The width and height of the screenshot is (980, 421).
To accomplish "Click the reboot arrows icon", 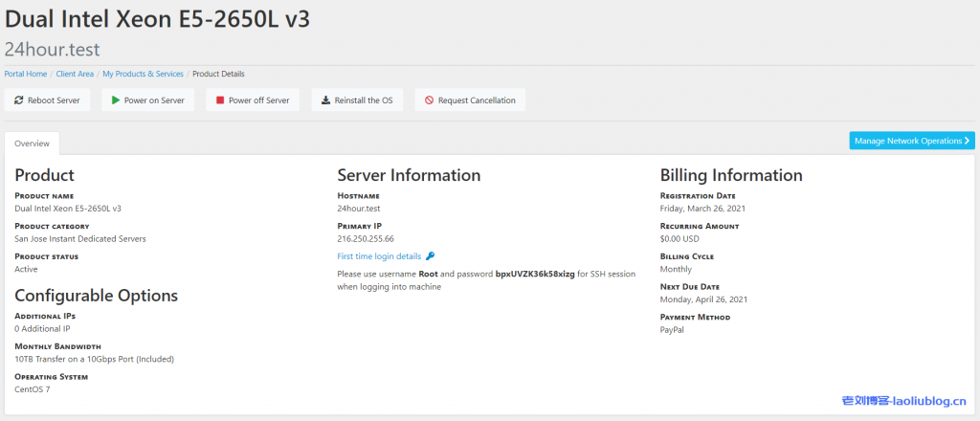I will coord(19,100).
